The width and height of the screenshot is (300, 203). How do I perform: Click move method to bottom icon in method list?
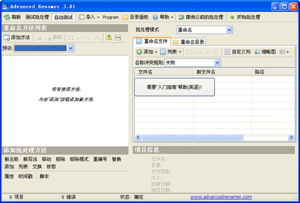point(98,38)
